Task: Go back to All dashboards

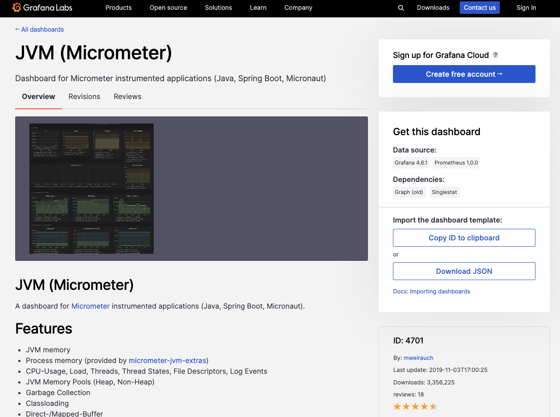Action: click(x=39, y=29)
